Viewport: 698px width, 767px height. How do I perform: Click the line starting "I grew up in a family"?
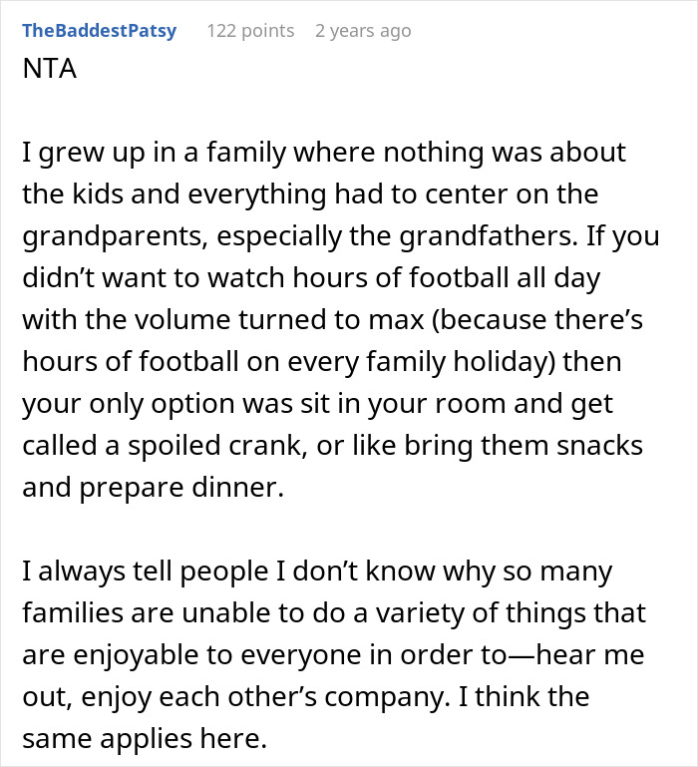click(324, 154)
